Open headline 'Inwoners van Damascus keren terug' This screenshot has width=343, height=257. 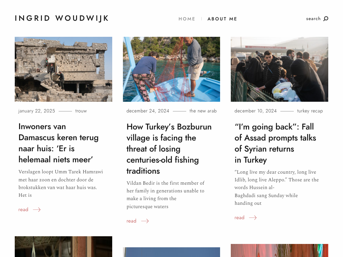pyautogui.click(x=59, y=143)
